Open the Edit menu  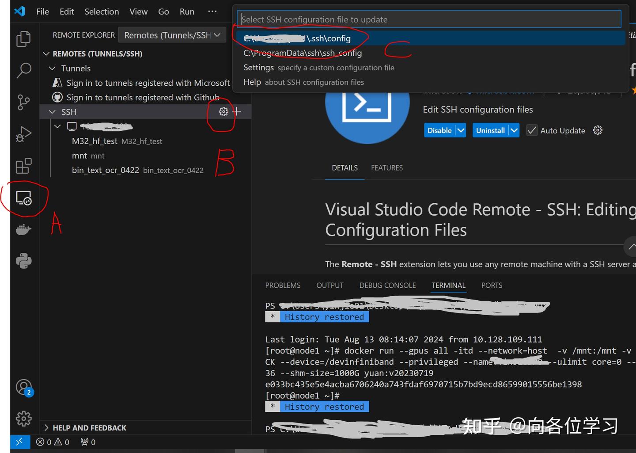pyautogui.click(x=67, y=11)
